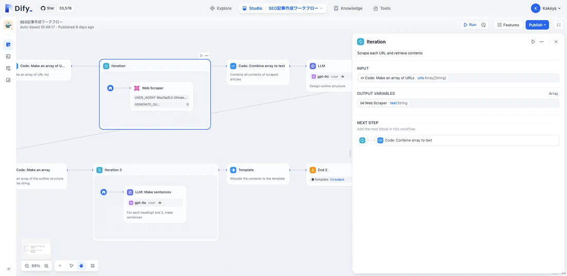
Task: Switch to pointer mode tool
Action: click(71, 266)
